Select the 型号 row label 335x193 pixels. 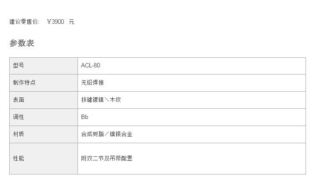coord(18,66)
